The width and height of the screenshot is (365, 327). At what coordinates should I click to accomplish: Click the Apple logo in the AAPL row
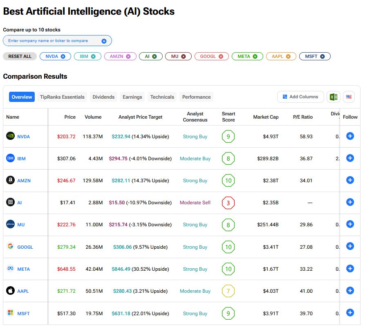pos(11,291)
